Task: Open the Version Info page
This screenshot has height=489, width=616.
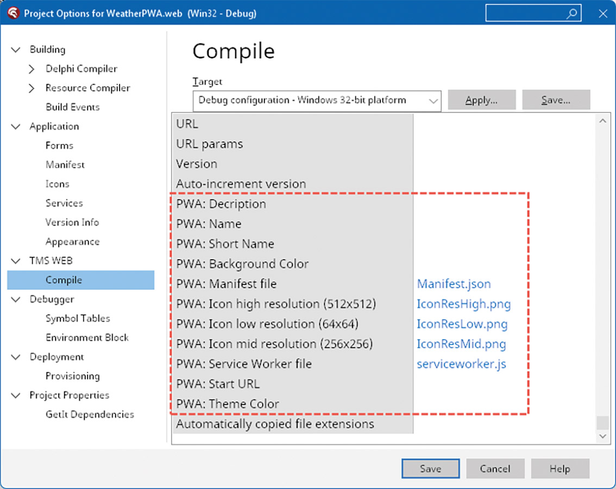Action: click(72, 222)
